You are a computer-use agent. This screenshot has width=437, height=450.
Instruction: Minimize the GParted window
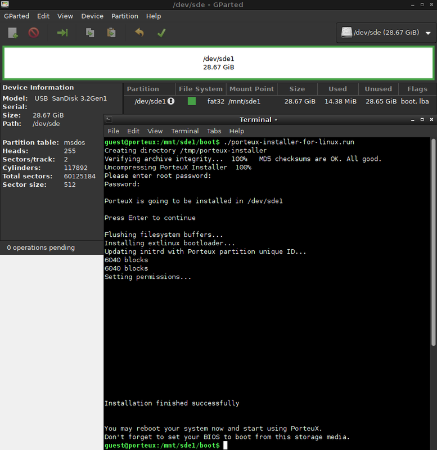click(412, 4)
